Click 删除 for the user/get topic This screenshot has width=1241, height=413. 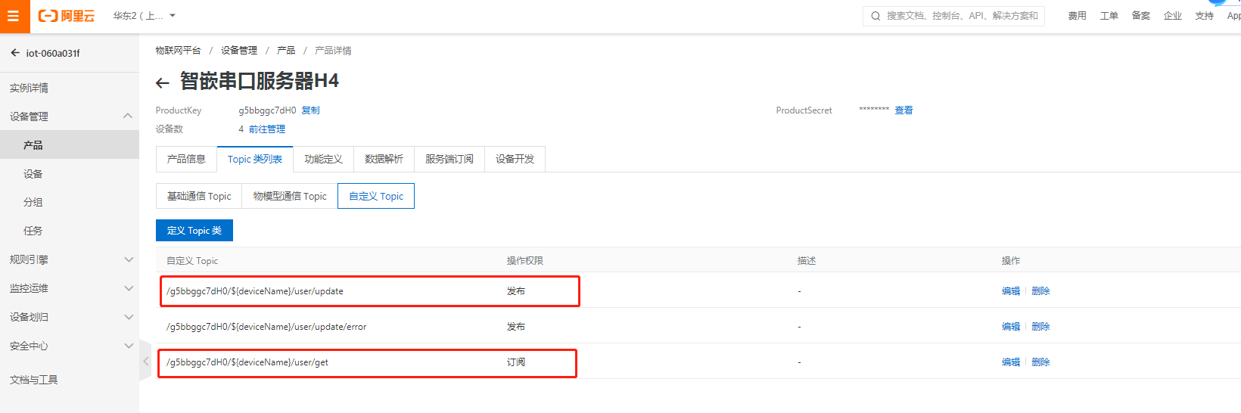[x=1040, y=362]
